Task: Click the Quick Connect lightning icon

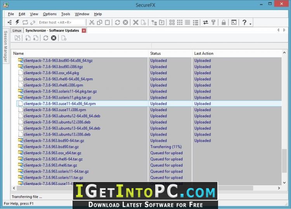Action: (x=17, y=22)
